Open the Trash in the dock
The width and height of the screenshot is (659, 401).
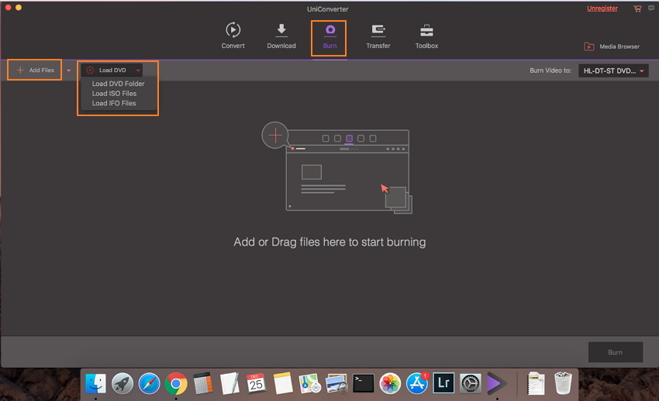pyautogui.click(x=563, y=383)
